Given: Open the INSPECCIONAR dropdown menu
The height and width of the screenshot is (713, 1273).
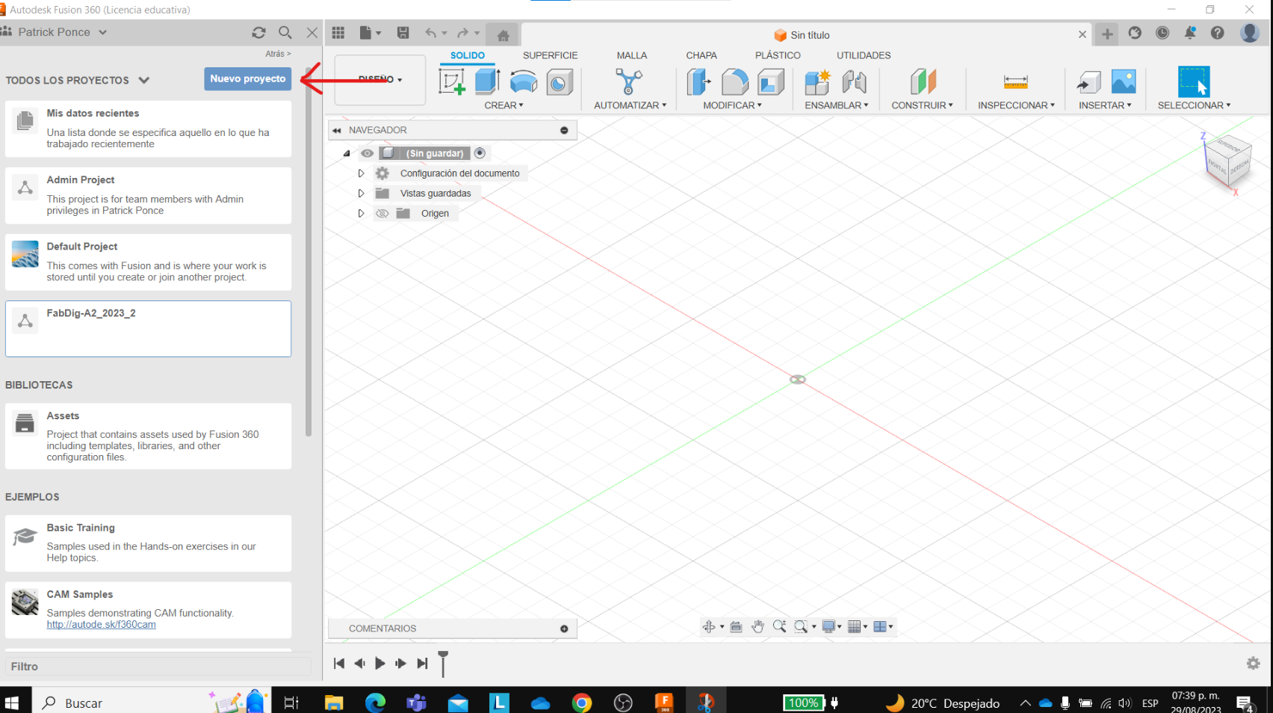Looking at the screenshot, I should pos(1017,105).
